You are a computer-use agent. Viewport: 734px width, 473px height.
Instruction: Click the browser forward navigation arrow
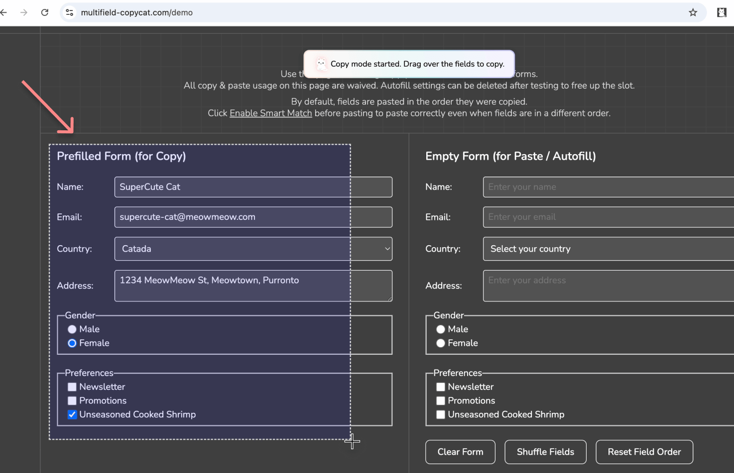(23, 12)
